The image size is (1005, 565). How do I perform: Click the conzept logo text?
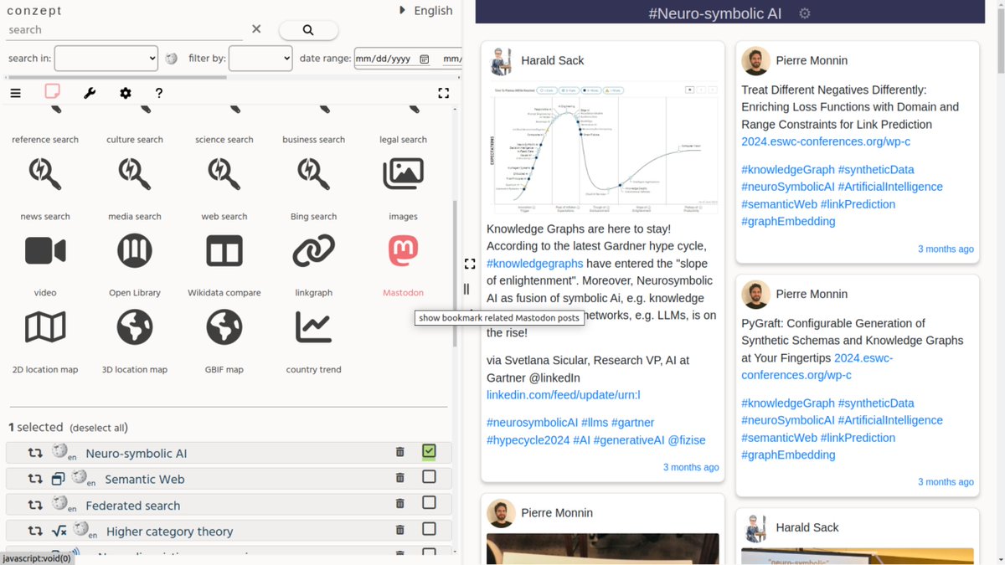34,11
